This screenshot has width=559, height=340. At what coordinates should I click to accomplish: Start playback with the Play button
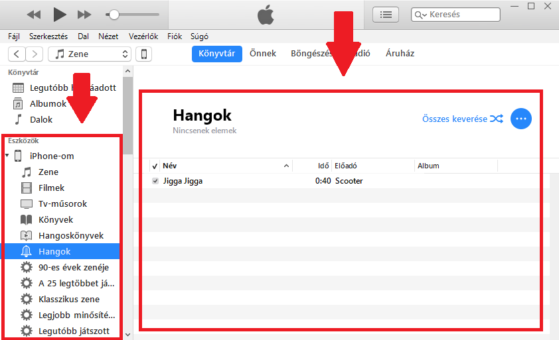tap(60, 15)
